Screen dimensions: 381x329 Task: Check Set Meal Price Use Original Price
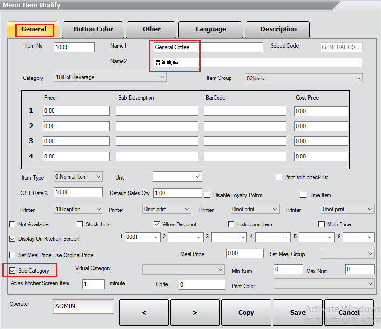[13, 255]
